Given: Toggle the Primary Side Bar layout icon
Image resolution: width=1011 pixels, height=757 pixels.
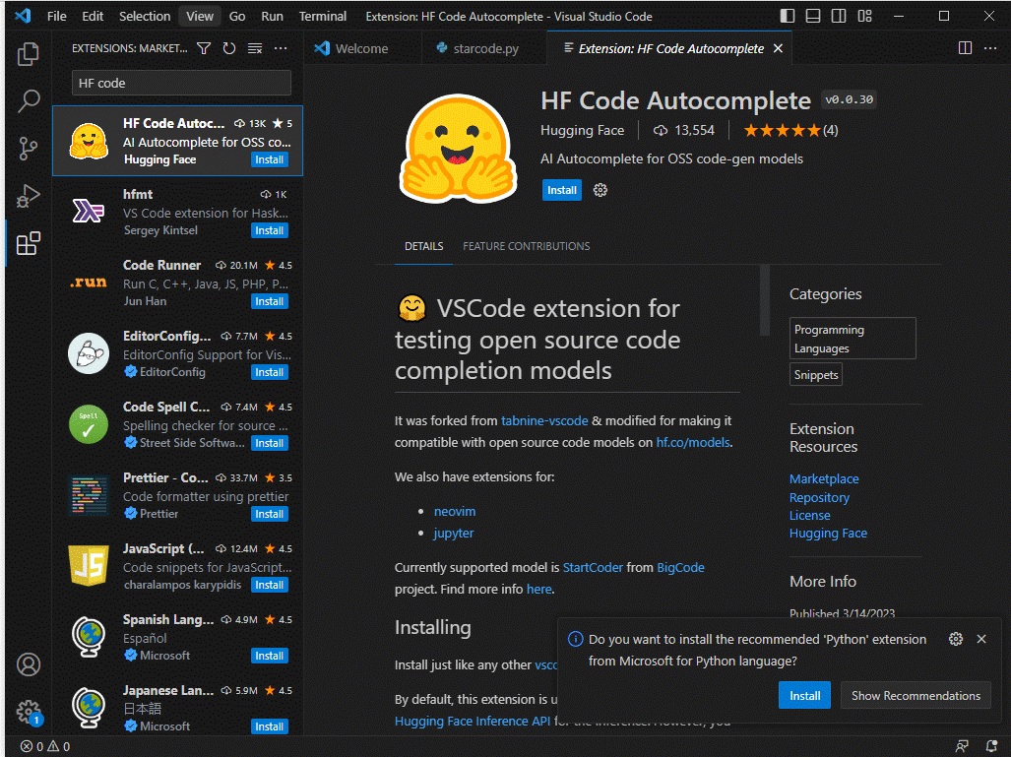Looking at the screenshot, I should (x=788, y=16).
